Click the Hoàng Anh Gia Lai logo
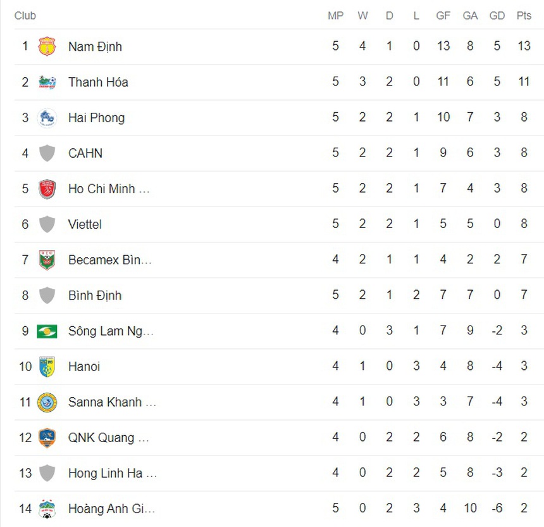Image resolution: width=544 pixels, height=527 pixels. [47, 509]
